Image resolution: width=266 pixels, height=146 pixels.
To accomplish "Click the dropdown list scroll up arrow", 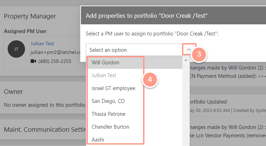I will pos(186,60).
